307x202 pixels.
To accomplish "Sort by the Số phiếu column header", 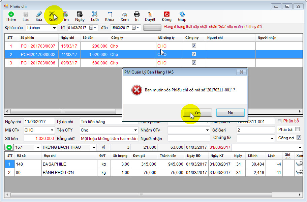I will 38,38.
